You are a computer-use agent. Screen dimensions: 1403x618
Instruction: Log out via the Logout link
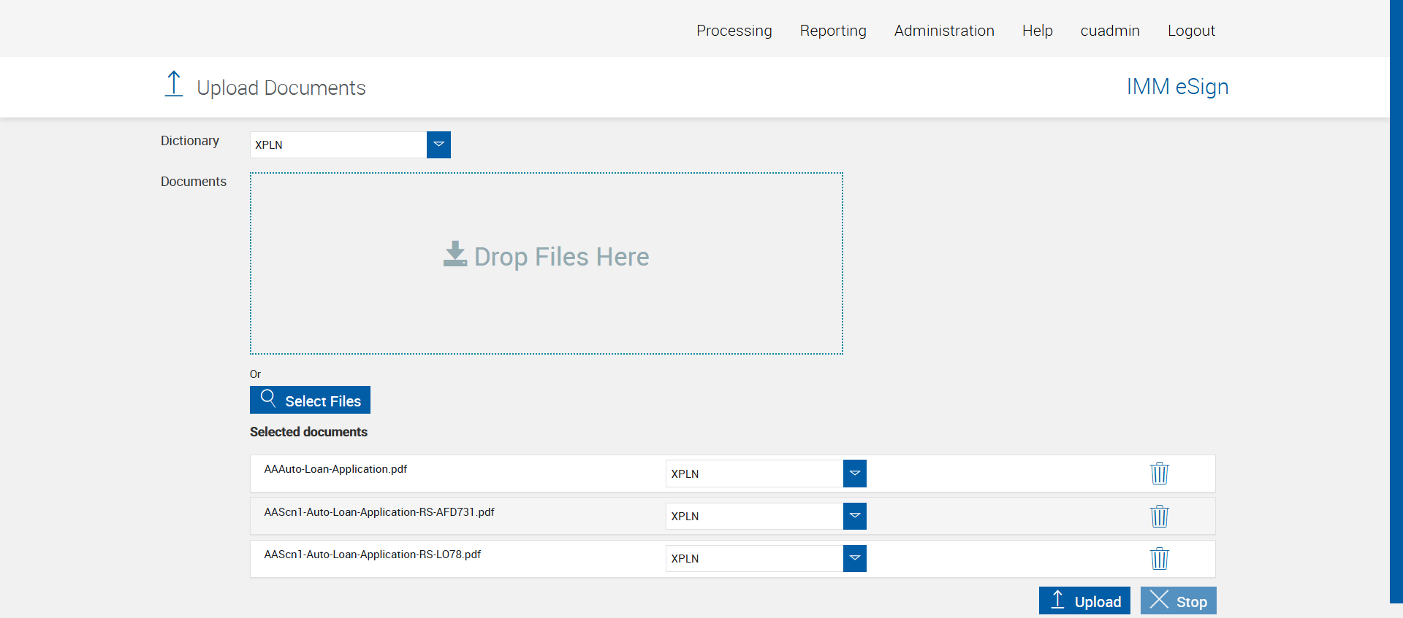point(1190,31)
